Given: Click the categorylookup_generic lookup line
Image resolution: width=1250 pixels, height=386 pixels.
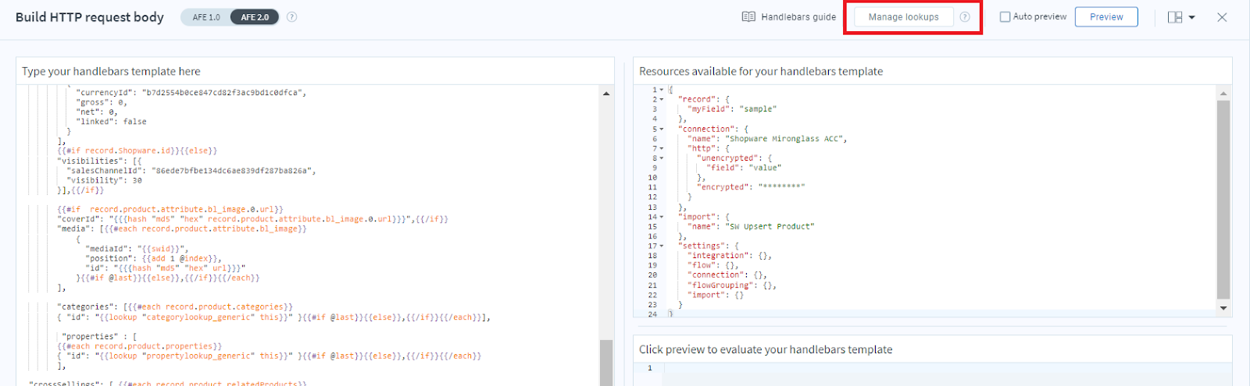Looking at the screenshot, I should 273,317.
